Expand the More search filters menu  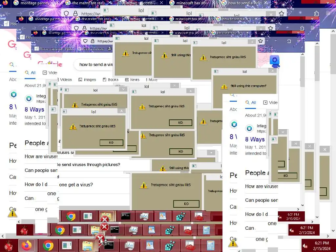tap(152, 80)
